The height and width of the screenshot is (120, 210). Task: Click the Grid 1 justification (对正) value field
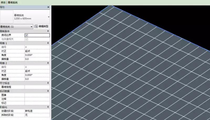37,51
